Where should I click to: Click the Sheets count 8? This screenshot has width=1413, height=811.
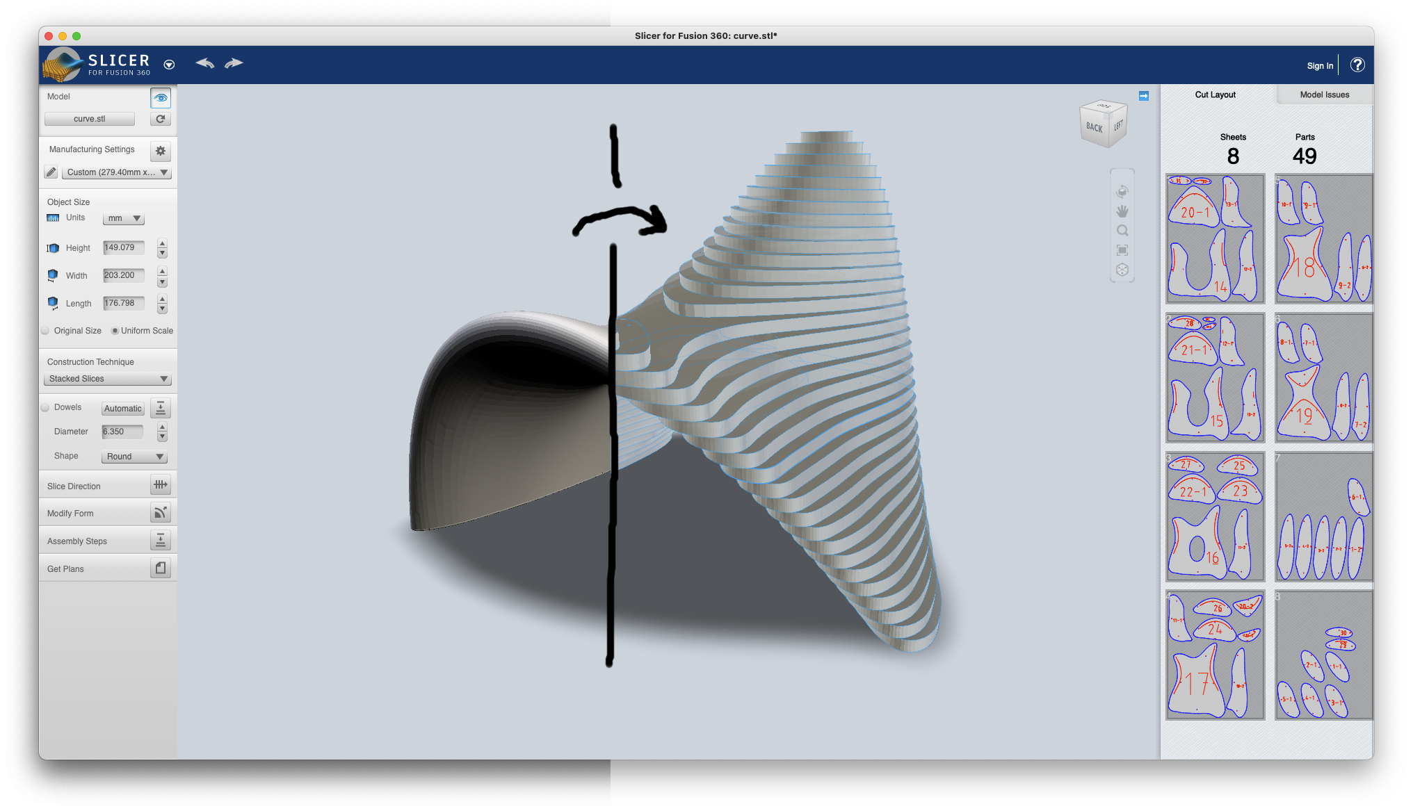tap(1233, 156)
